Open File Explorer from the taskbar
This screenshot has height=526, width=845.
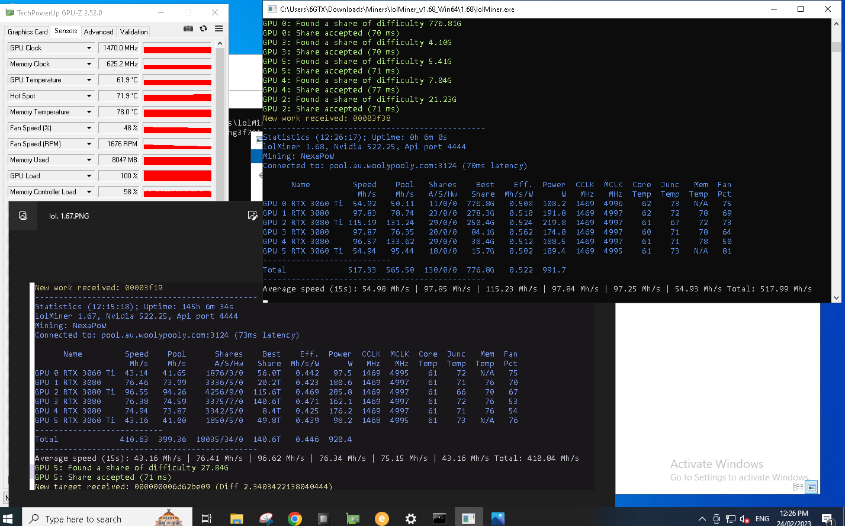[x=237, y=519]
